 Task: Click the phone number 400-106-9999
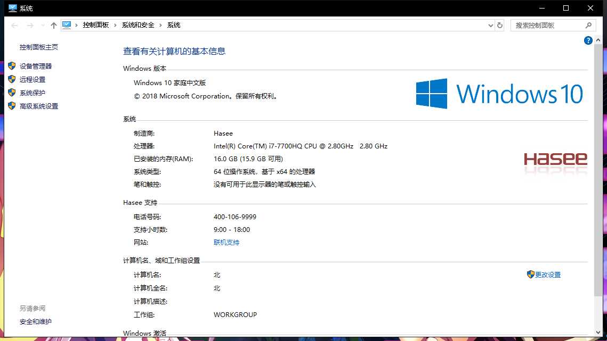coord(235,217)
